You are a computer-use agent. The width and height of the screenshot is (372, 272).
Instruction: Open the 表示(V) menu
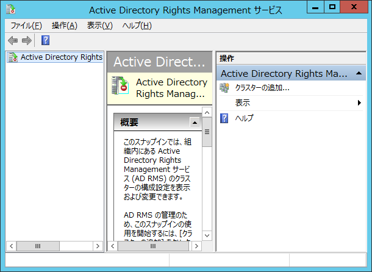point(100,26)
